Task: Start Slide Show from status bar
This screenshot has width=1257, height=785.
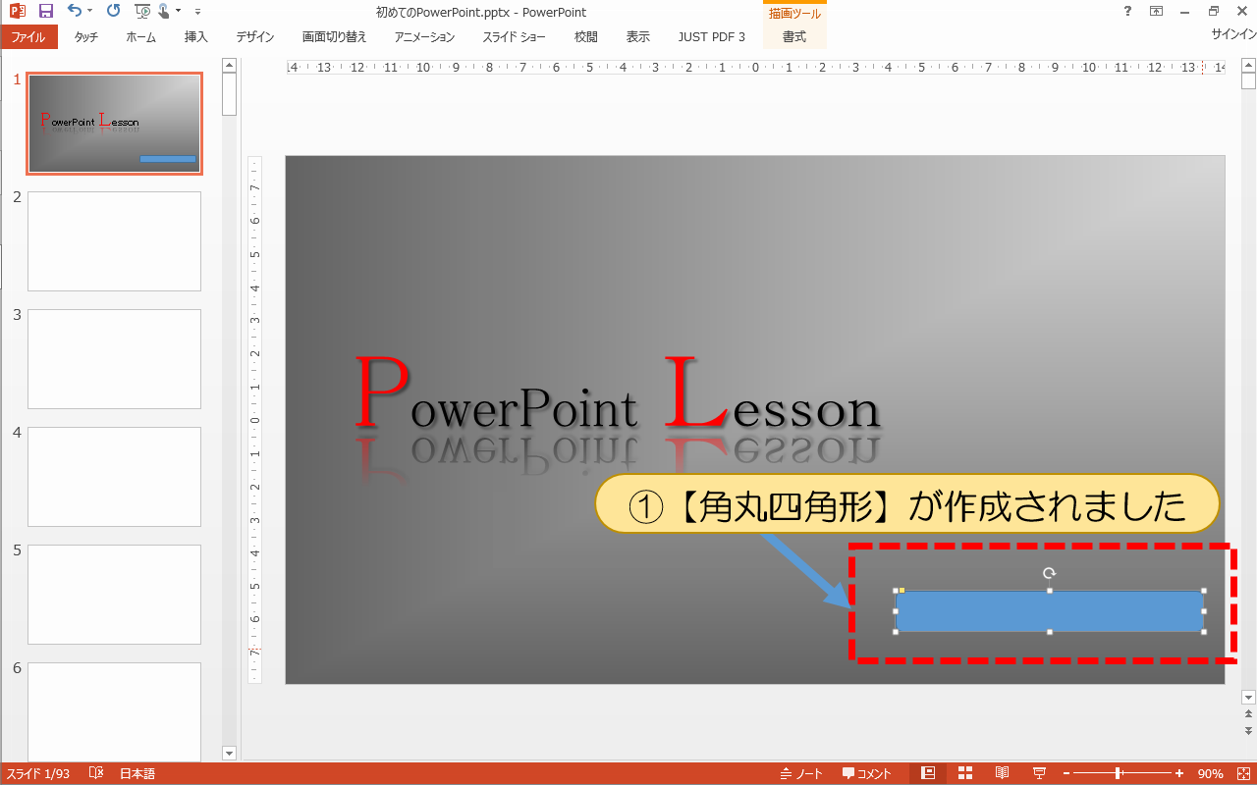Action: coord(1039,773)
